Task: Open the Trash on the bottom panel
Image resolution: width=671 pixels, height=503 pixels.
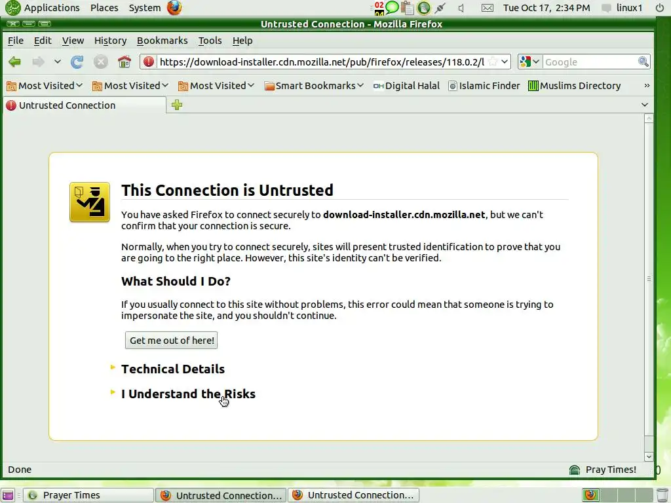Action: point(662,495)
